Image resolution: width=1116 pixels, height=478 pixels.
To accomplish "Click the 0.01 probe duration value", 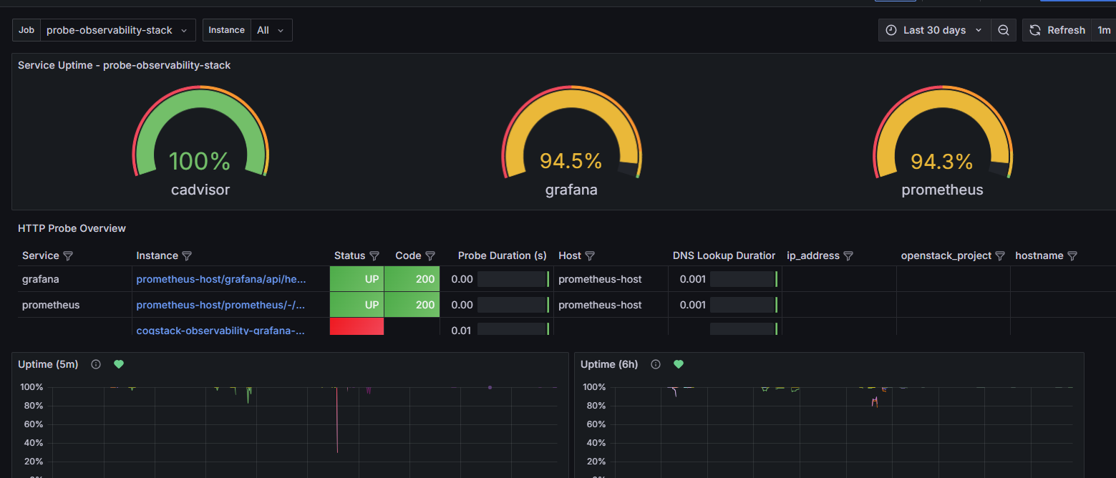I will [x=462, y=330].
